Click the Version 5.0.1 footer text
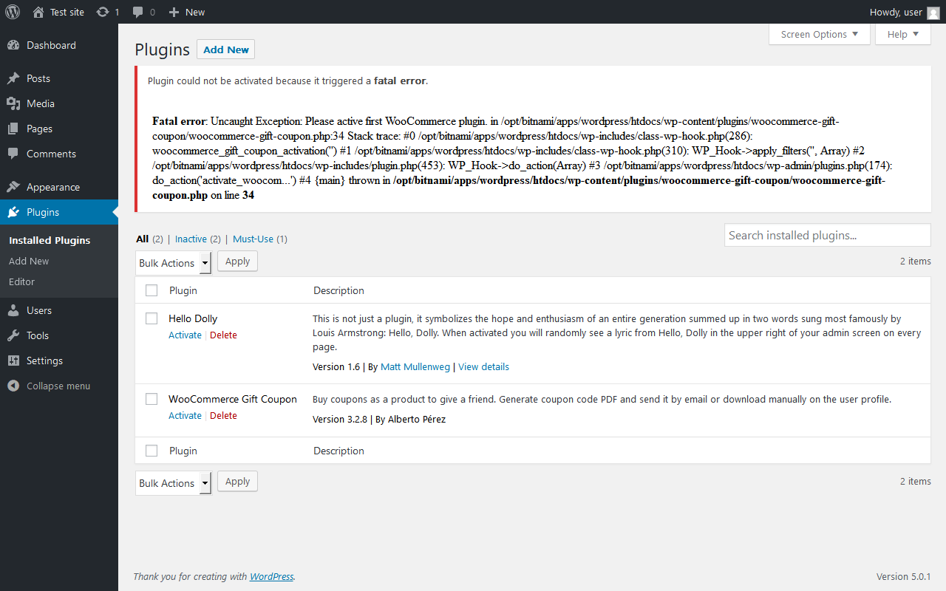Screen dimensions: 946x591 903,576
